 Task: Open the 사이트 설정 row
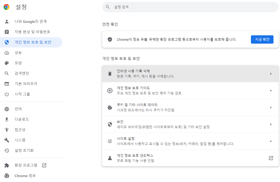[x=190, y=141]
